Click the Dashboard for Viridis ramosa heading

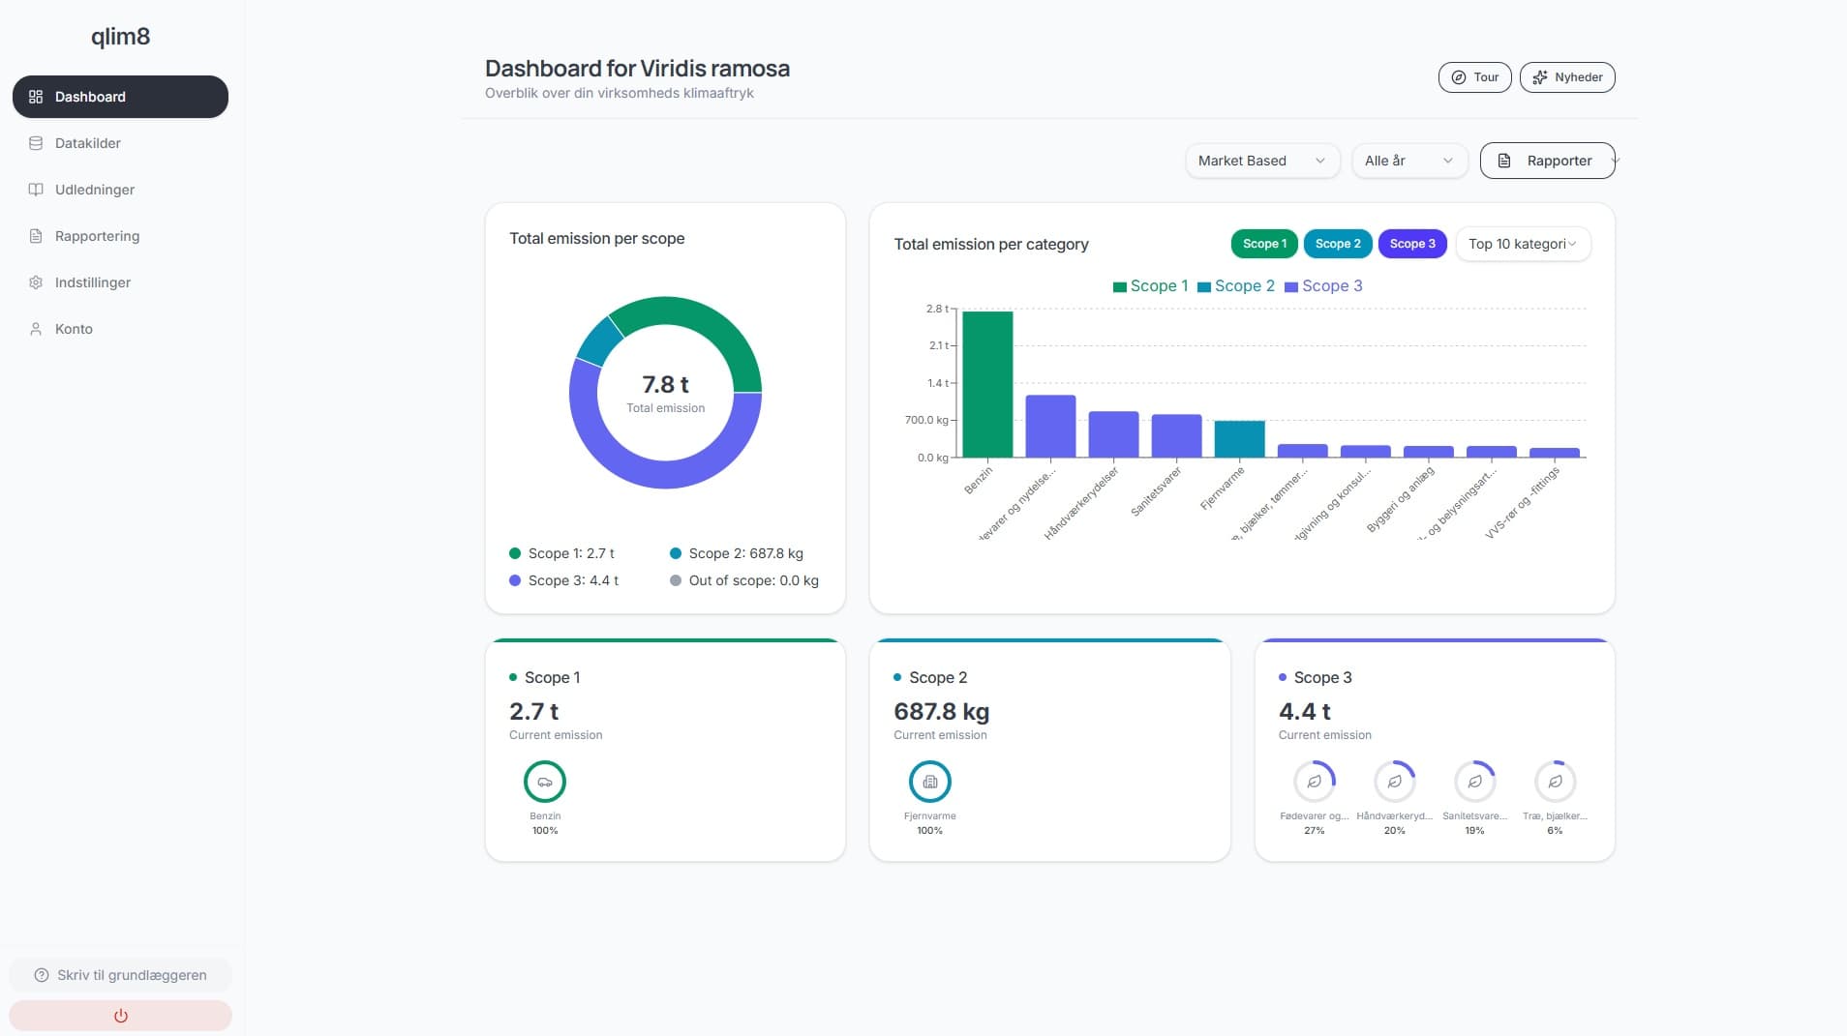coord(637,69)
